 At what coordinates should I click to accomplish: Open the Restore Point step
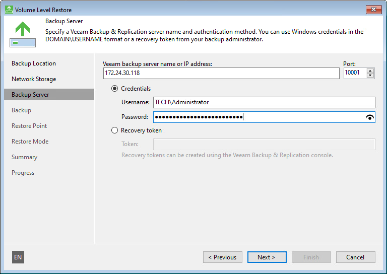click(x=29, y=126)
